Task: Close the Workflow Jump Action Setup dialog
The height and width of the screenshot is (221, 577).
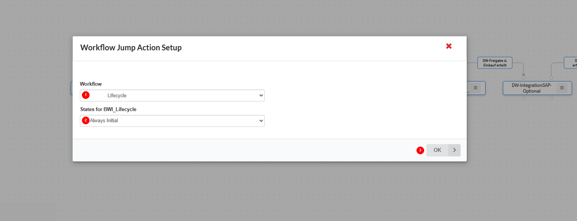Action: click(449, 46)
